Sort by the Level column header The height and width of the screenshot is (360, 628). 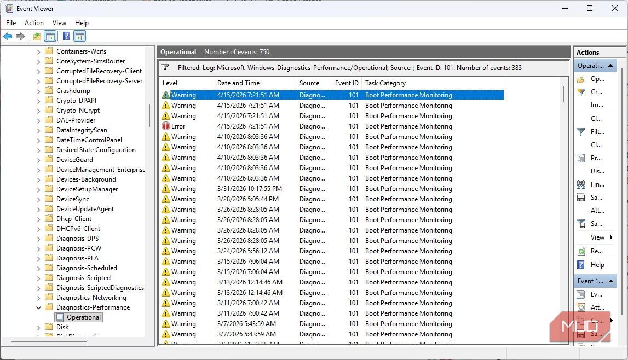click(186, 83)
